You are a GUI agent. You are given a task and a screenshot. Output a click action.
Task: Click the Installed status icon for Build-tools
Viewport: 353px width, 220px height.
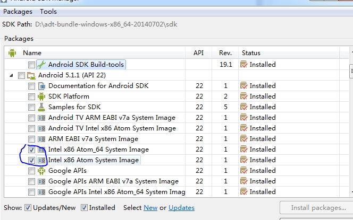(x=244, y=65)
